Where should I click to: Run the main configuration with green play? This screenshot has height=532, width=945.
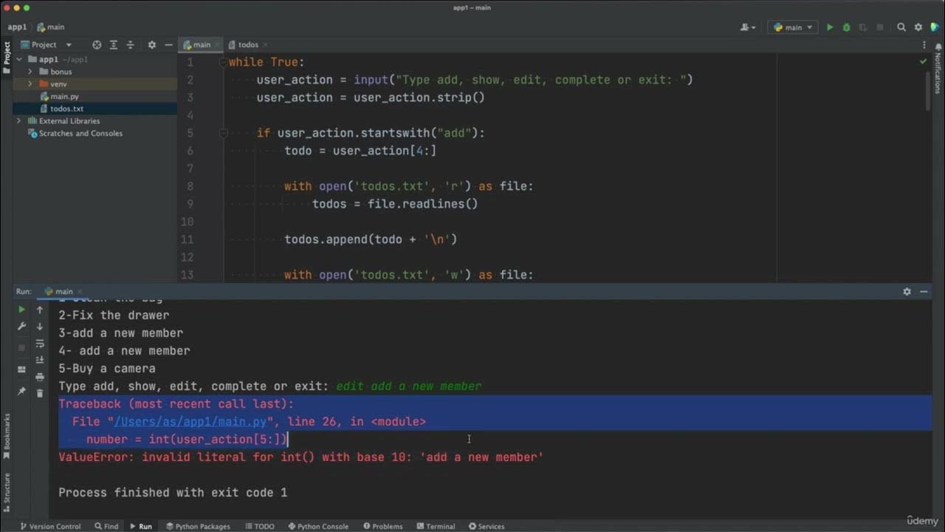(830, 27)
